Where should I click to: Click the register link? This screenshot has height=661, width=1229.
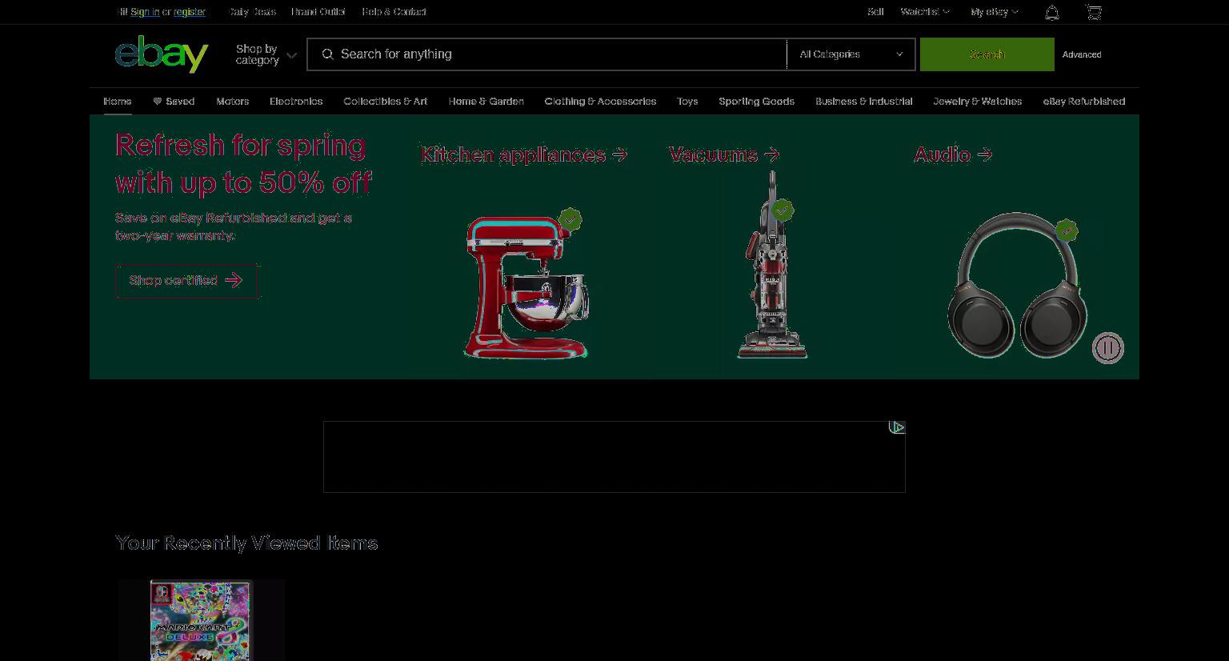pos(190,12)
